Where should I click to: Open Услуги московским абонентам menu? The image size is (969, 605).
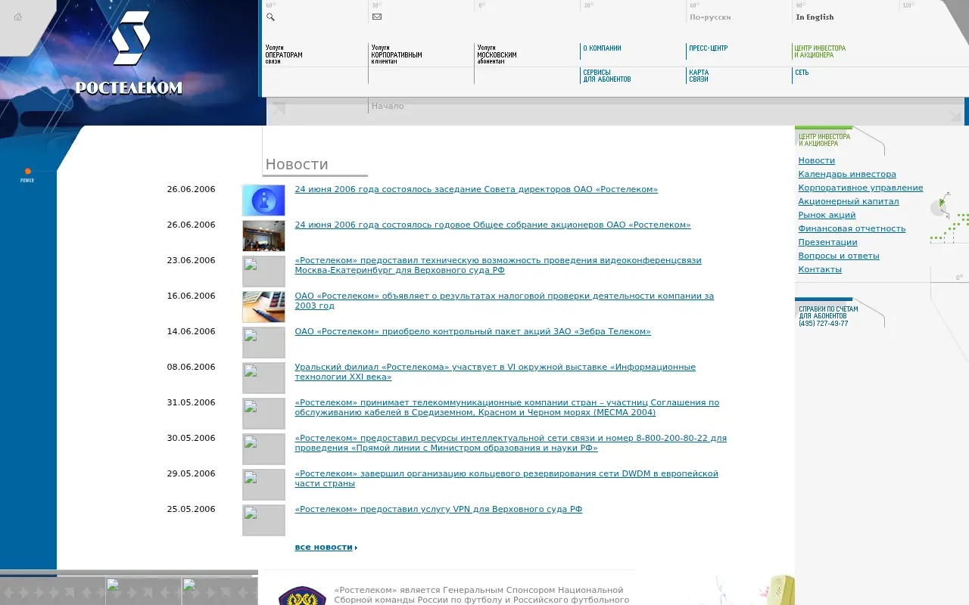click(497, 54)
